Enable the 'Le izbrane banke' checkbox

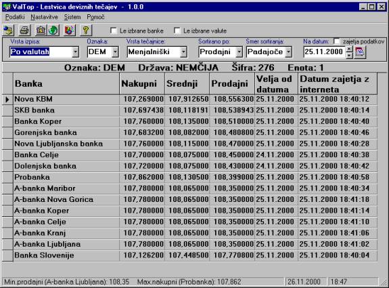click(x=114, y=30)
